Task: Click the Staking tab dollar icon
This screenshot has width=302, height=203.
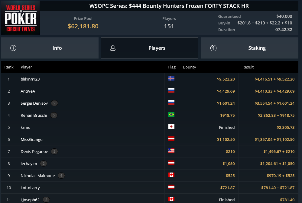Action: (213, 48)
